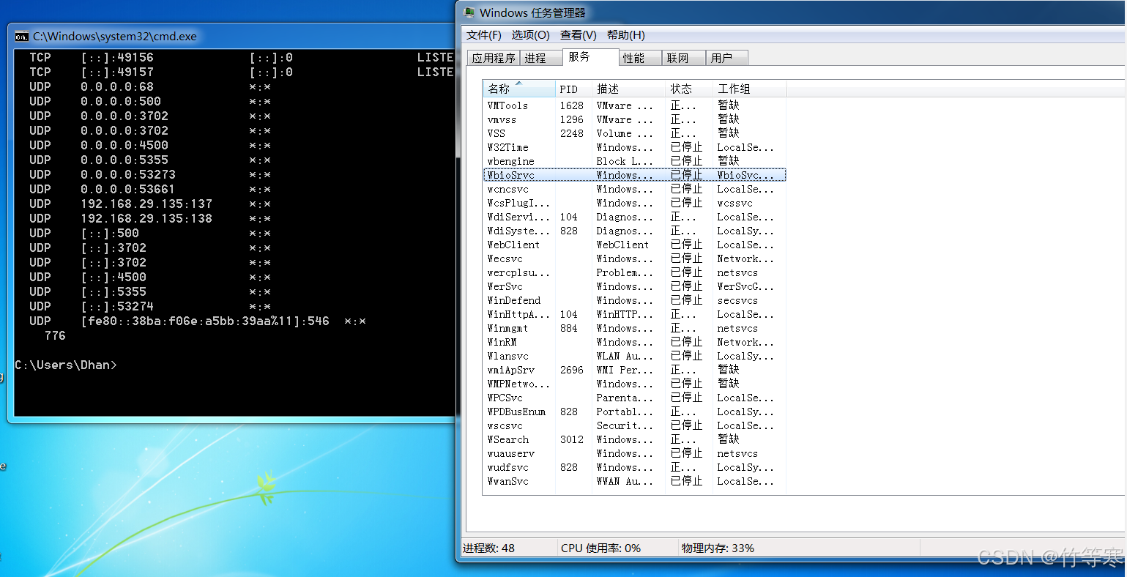Open the 查看(V) menu
This screenshot has height=577, width=1127.
(x=578, y=35)
